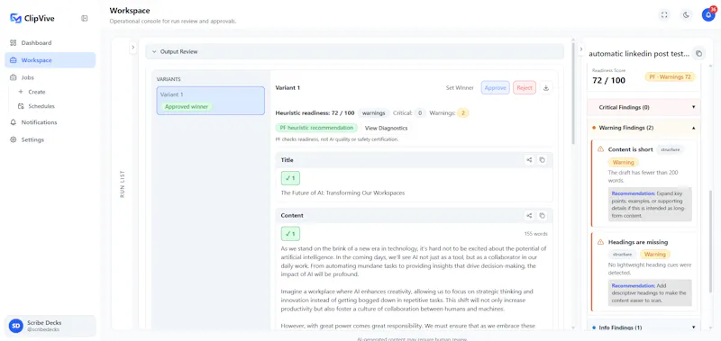The height and width of the screenshot is (341, 721).
Task: Click Critical count 0 badge
Action: [419, 112]
